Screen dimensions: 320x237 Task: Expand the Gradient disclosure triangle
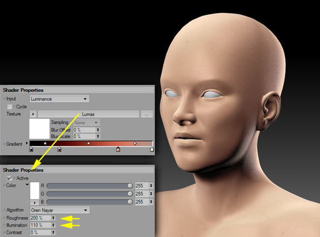coord(27,143)
